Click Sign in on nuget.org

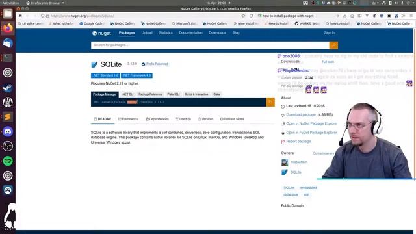[330, 33]
